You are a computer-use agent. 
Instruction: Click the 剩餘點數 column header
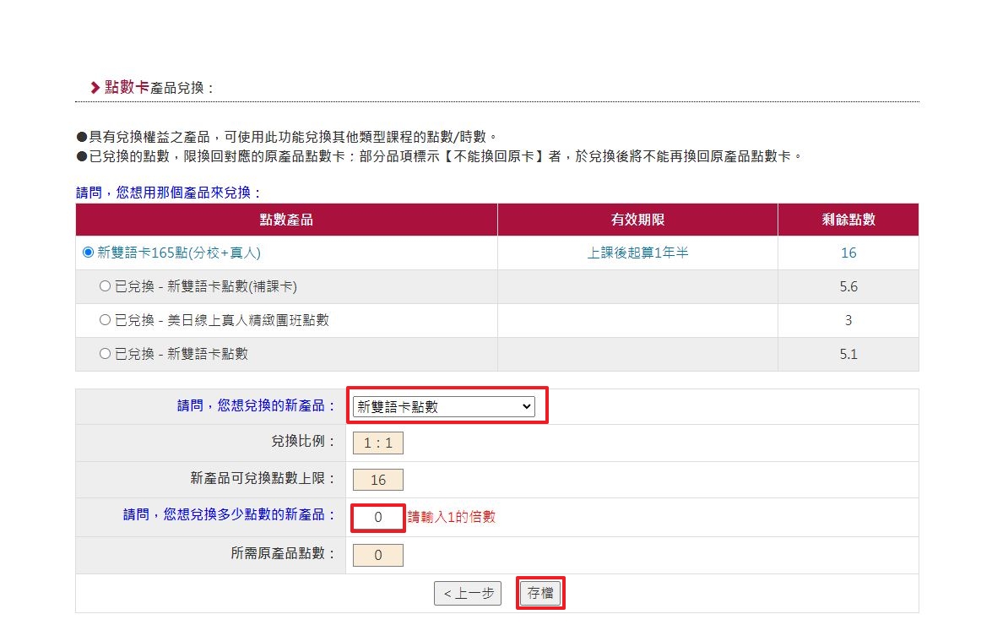click(848, 220)
